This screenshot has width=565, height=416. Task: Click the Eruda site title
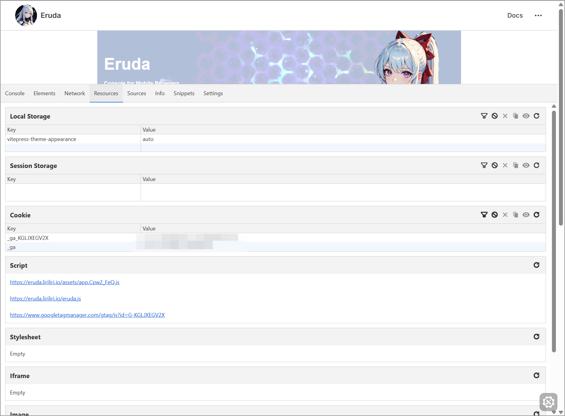(x=51, y=15)
